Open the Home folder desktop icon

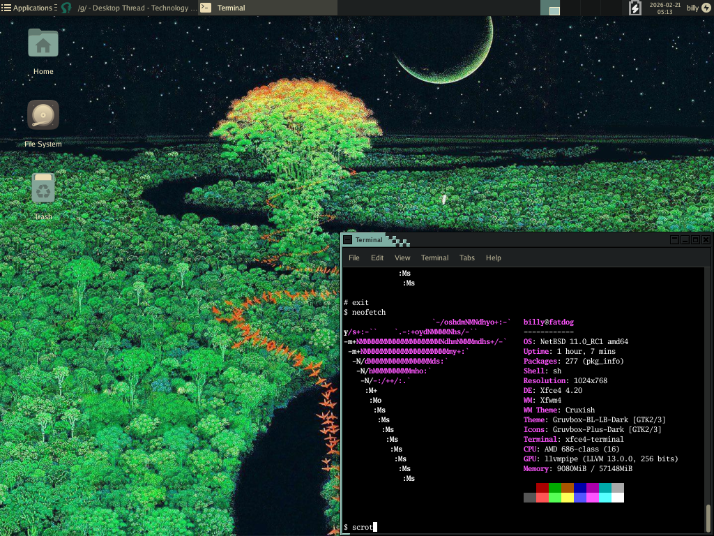point(43,43)
